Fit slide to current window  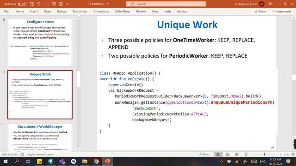point(293,154)
